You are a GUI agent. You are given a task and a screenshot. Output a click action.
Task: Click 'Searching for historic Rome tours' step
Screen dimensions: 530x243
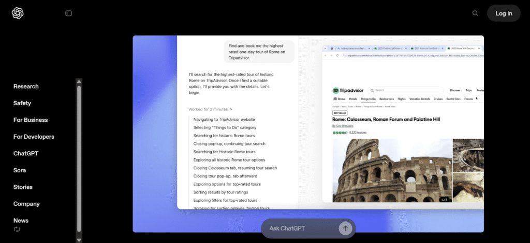click(x=224, y=136)
